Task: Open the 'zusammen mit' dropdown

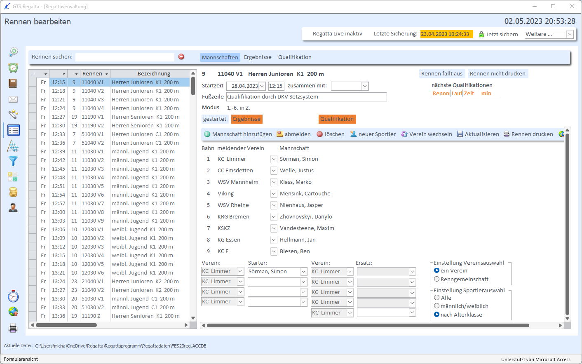Action: (365, 86)
